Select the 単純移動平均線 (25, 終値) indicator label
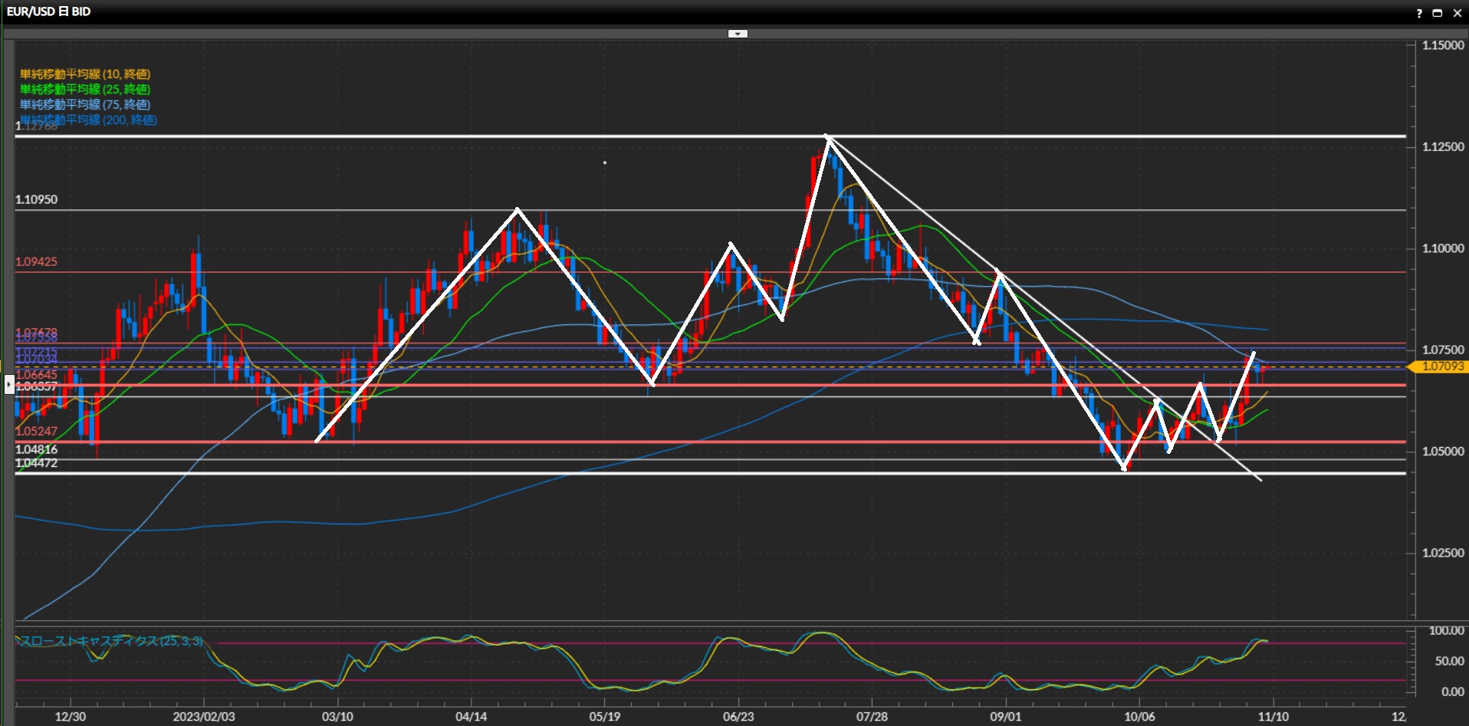This screenshot has height=726, width=1469. (84, 90)
